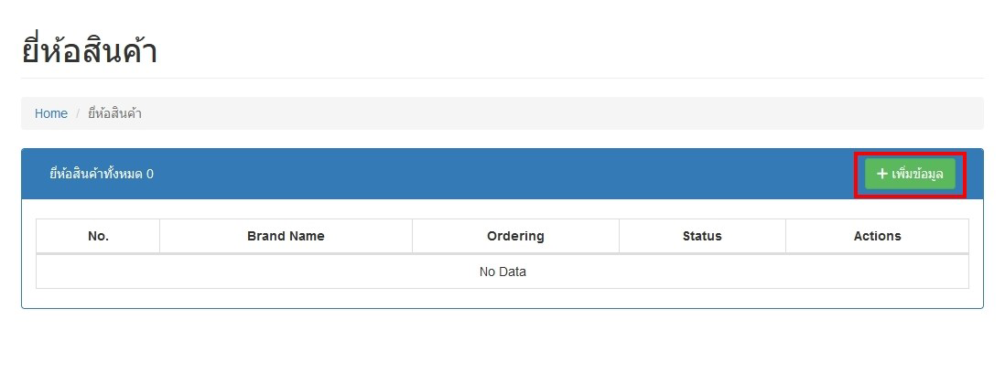The image size is (1005, 373).
Task: Open the Home breadcrumb link
Action: click(51, 113)
